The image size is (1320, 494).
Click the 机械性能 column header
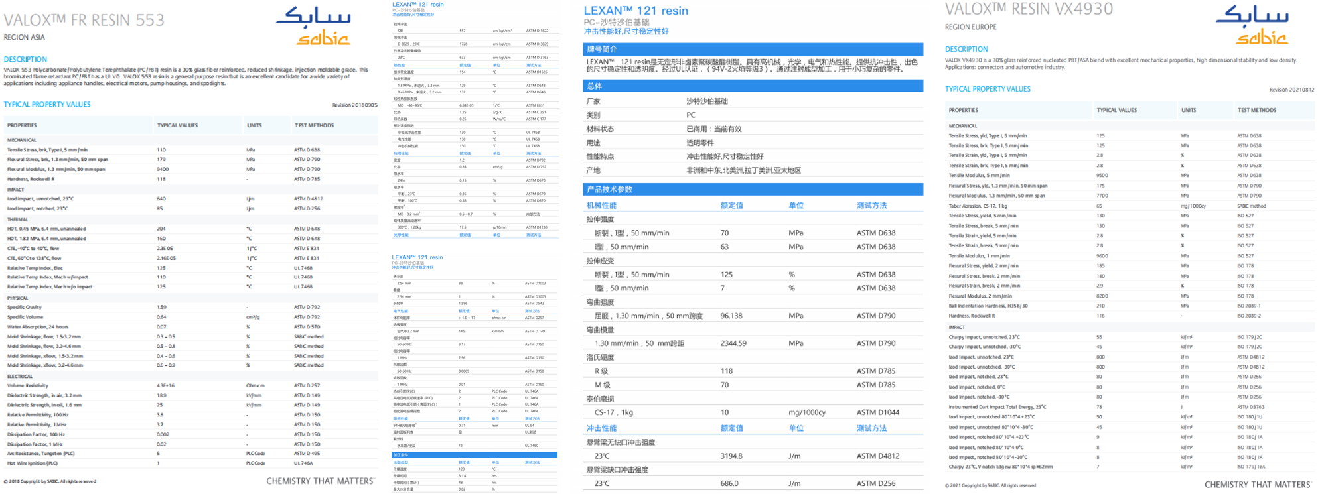coord(601,206)
